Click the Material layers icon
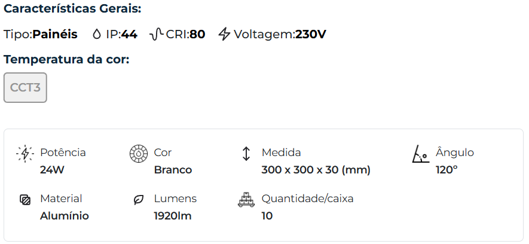This screenshot has width=529, height=244. point(25,200)
